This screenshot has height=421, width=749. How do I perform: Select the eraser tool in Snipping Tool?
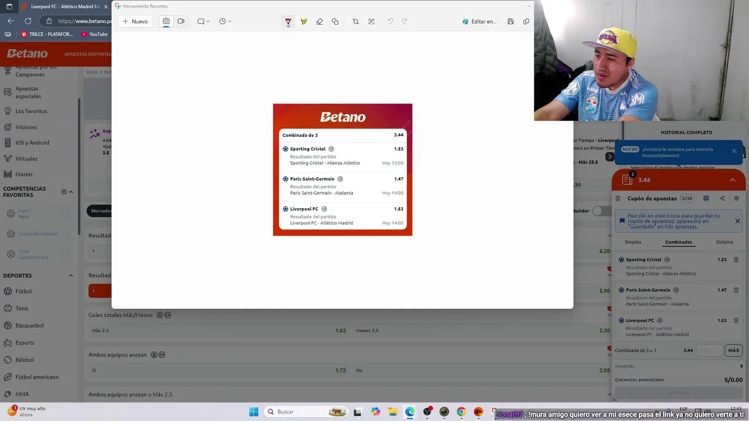pyautogui.click(x=319, y=22)
